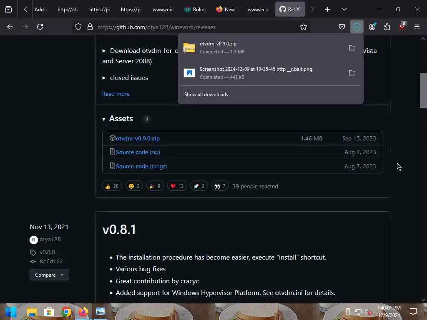Toggle the eyes reaction
The height and width of the screenshot is (320, 427).
[220, 186]
